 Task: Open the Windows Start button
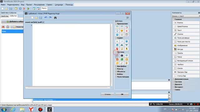pyautogui.click(x=4, y=109)
